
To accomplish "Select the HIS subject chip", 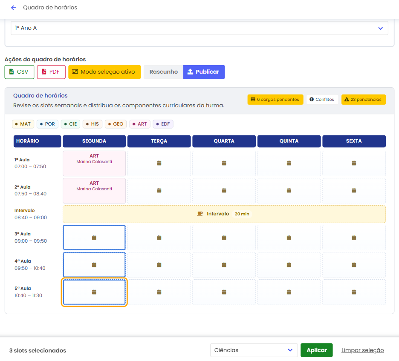I will (93, 124).
